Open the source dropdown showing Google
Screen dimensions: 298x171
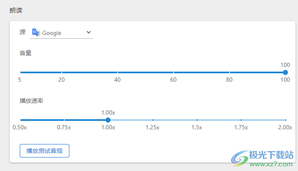(x=61, y=33)
